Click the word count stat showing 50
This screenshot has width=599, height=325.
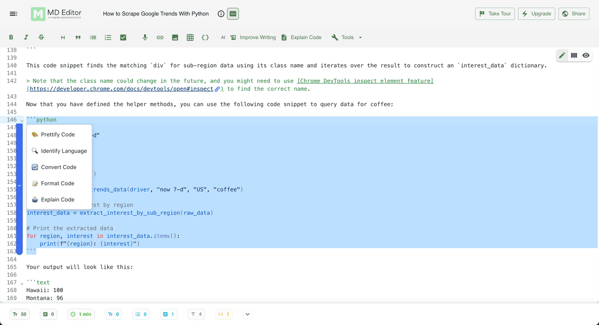coord(19,314)
